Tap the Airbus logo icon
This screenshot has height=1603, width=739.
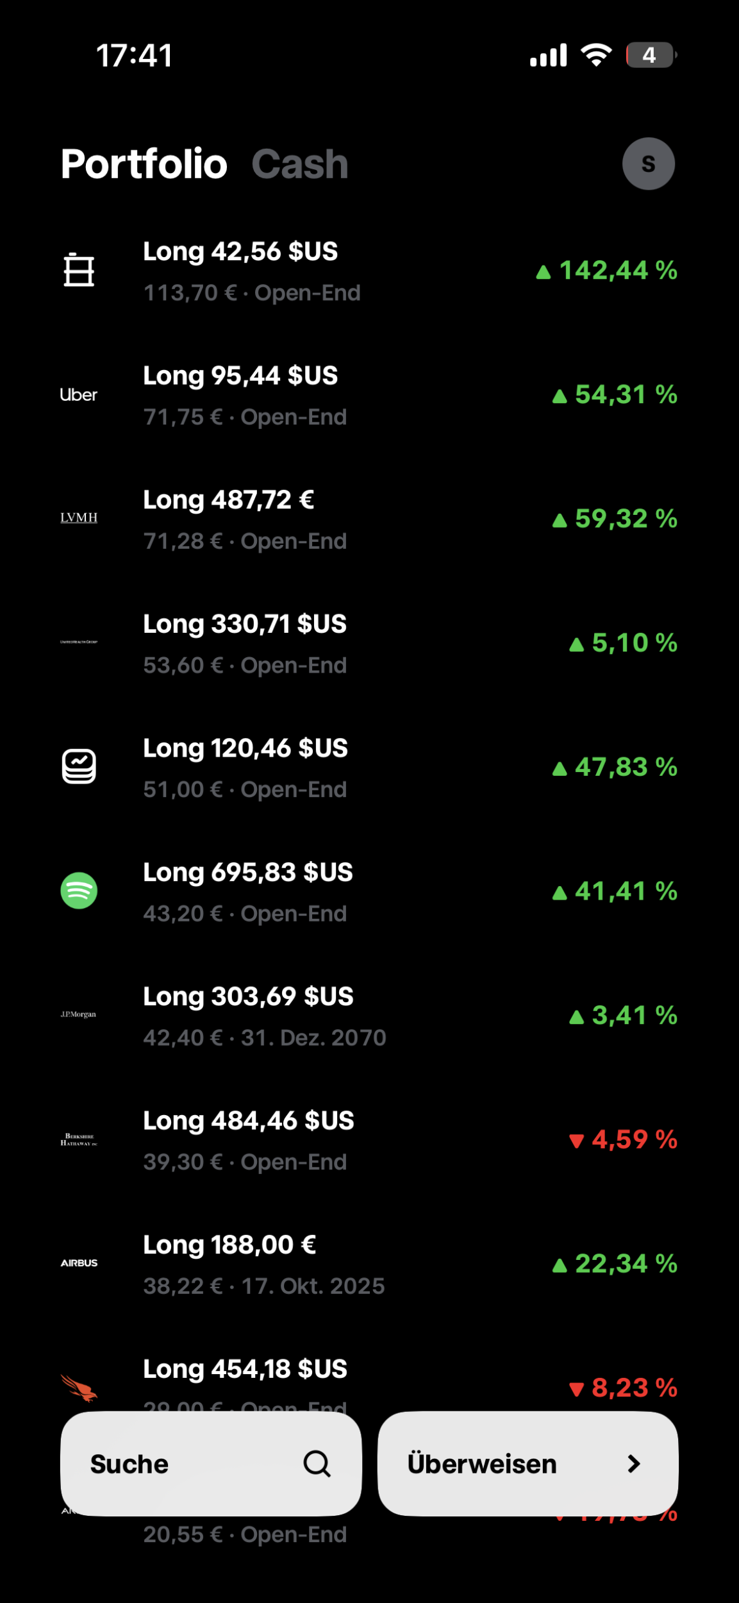tap(79, 1263)
